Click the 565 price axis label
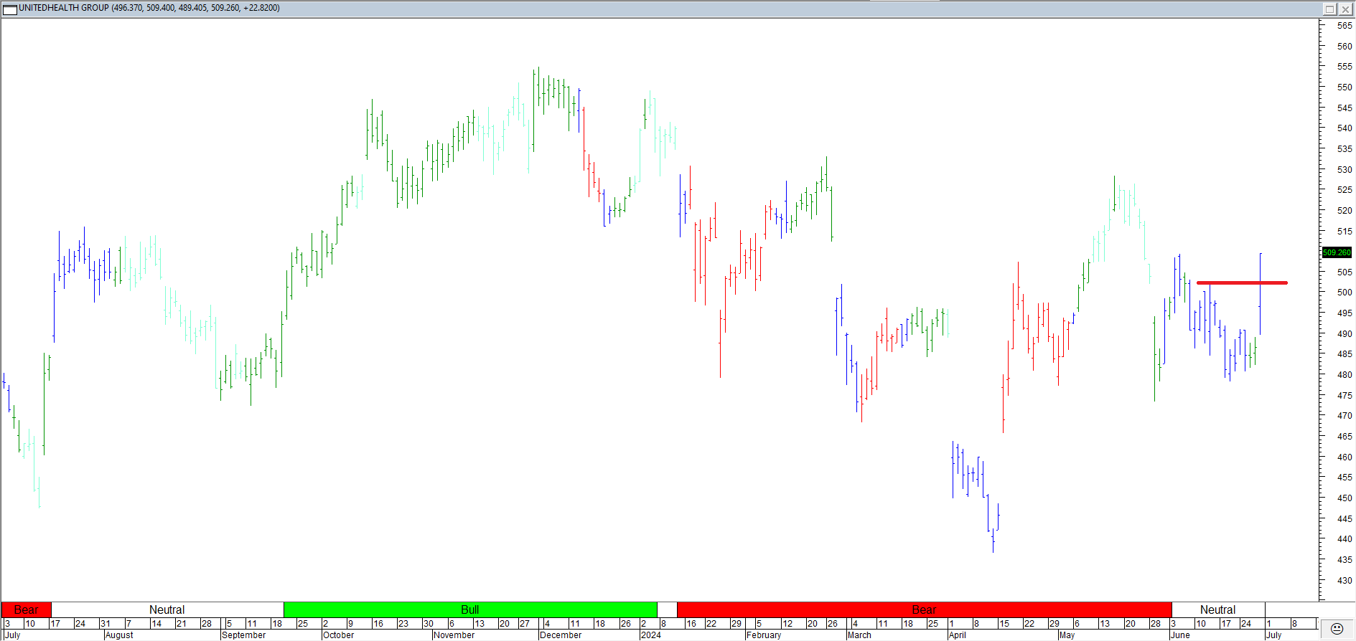1356x641 pixels. point(1345,25)
